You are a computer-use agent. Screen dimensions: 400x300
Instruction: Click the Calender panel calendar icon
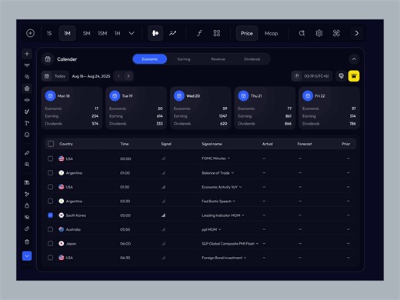point(48,59)
